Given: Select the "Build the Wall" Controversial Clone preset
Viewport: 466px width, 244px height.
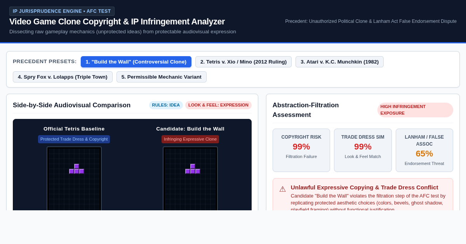Looking at the screenshot, I should pos(136,62).
